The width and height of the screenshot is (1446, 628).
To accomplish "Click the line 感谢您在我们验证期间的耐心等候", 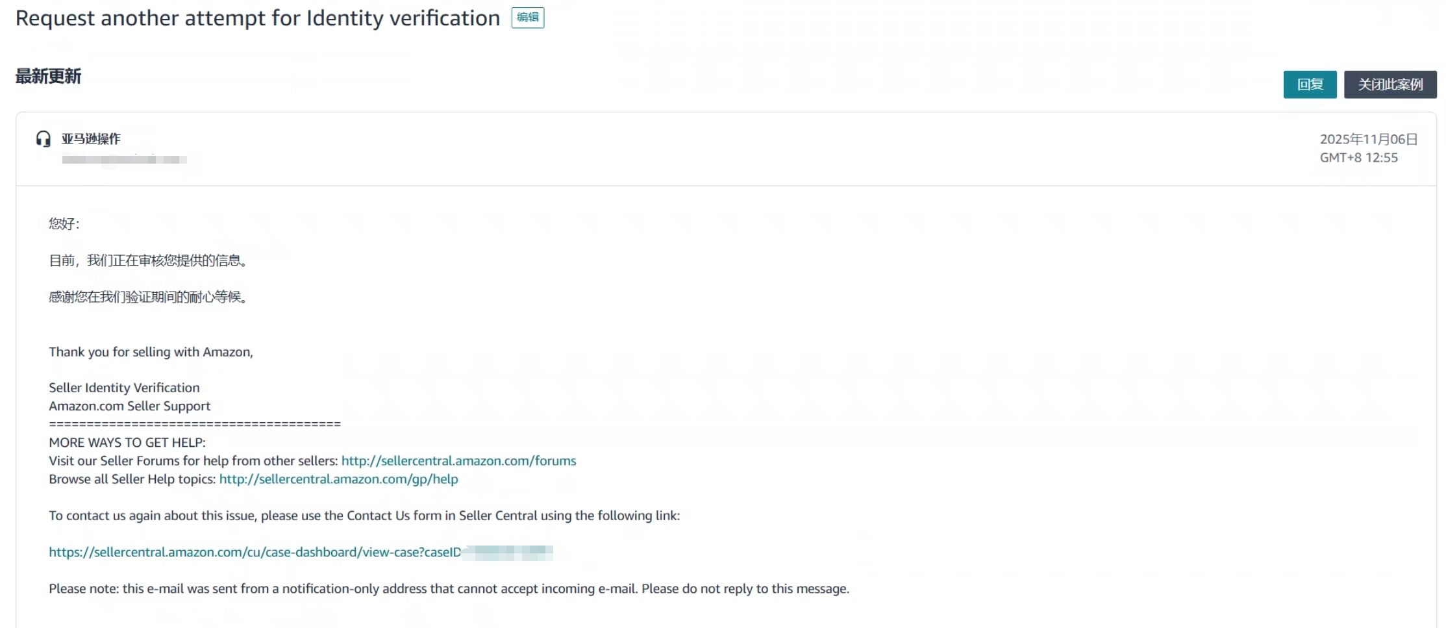I will point(148,297).
